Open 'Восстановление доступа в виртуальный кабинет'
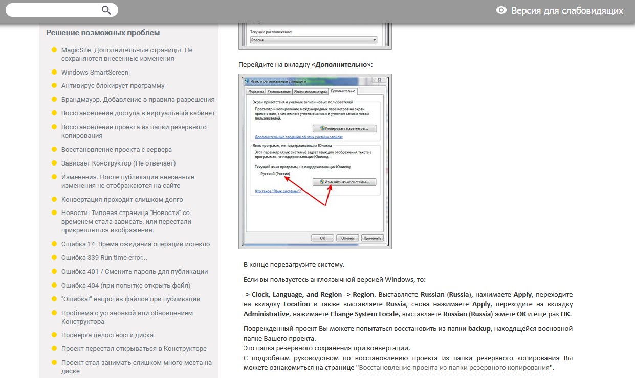This screenshot has height=378, width=635. [138, 113]
